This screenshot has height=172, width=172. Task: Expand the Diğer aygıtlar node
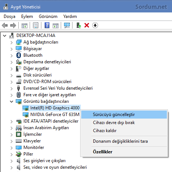[x=11, y=69]
